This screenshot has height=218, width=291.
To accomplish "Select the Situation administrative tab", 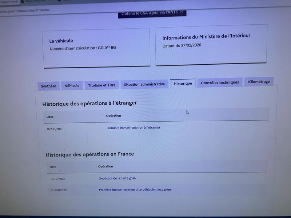I will click(x=144, y=84).
